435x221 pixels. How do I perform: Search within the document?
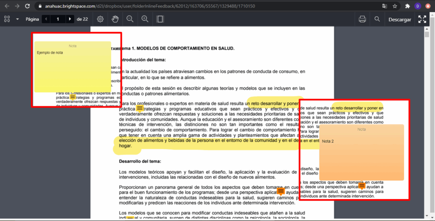click(x=377, y=19)
